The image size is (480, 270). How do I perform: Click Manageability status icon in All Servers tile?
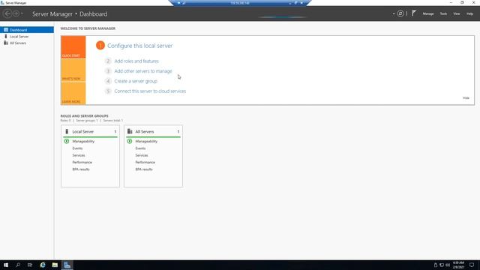coord(130,141)
